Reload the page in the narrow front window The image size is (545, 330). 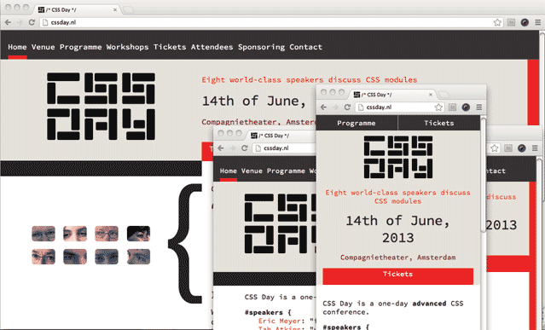[x=347, y=107]
